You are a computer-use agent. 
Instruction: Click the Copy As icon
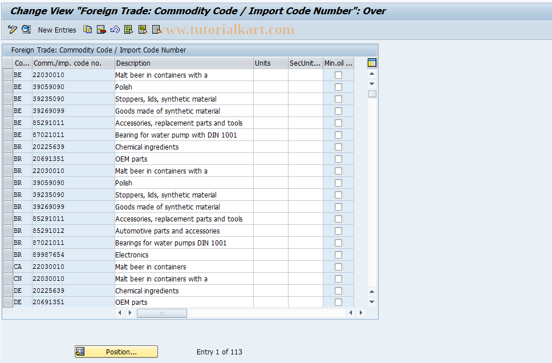[x=87, y=29]
